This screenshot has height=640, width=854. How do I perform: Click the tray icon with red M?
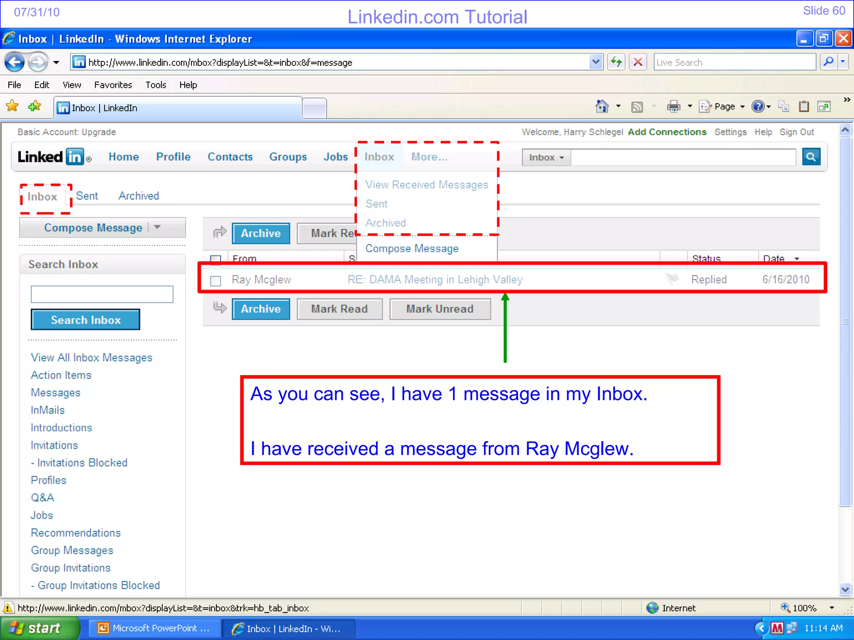coord(777,628)
